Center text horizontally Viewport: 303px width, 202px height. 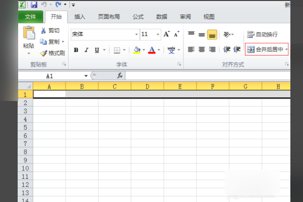(x=201, y=49)
